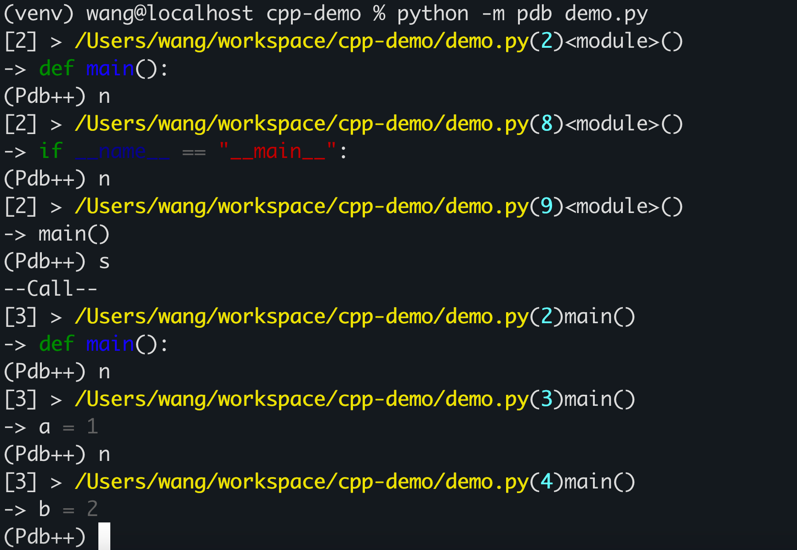Click the 'b = 2' source line
This screenshot has width=797, height=550.
(51, 510)
